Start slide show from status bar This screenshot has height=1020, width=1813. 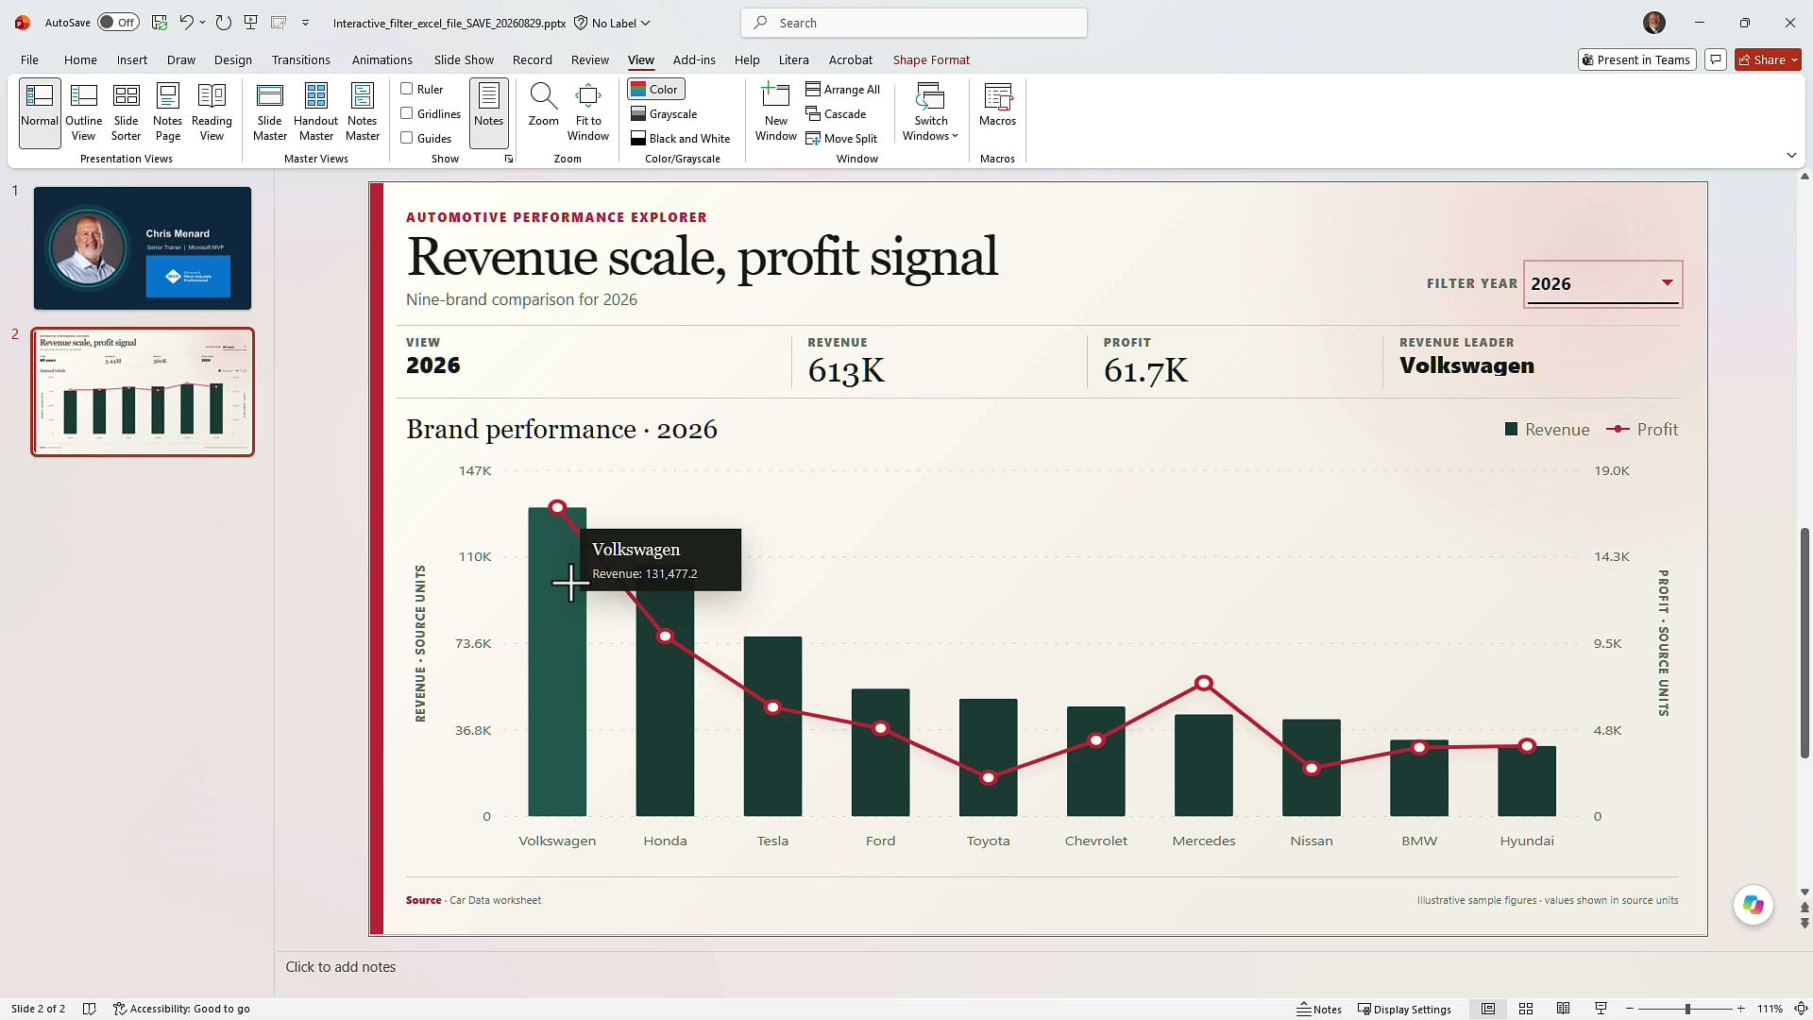tap(1601, 1009)
